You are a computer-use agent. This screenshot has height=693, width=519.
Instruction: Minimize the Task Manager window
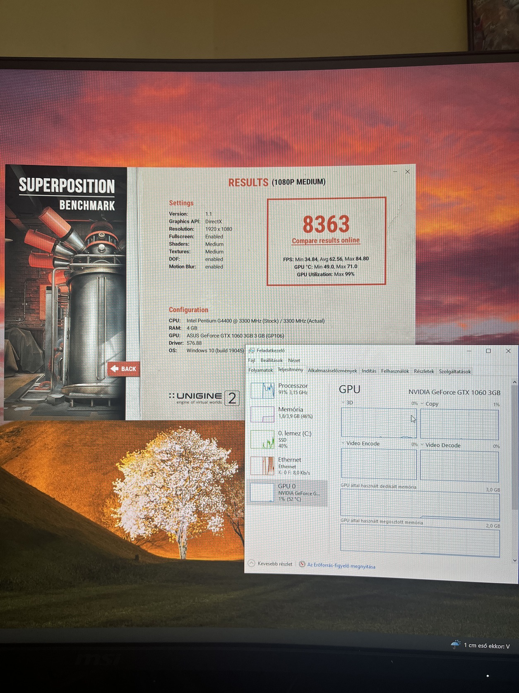[x=469, y=351]
